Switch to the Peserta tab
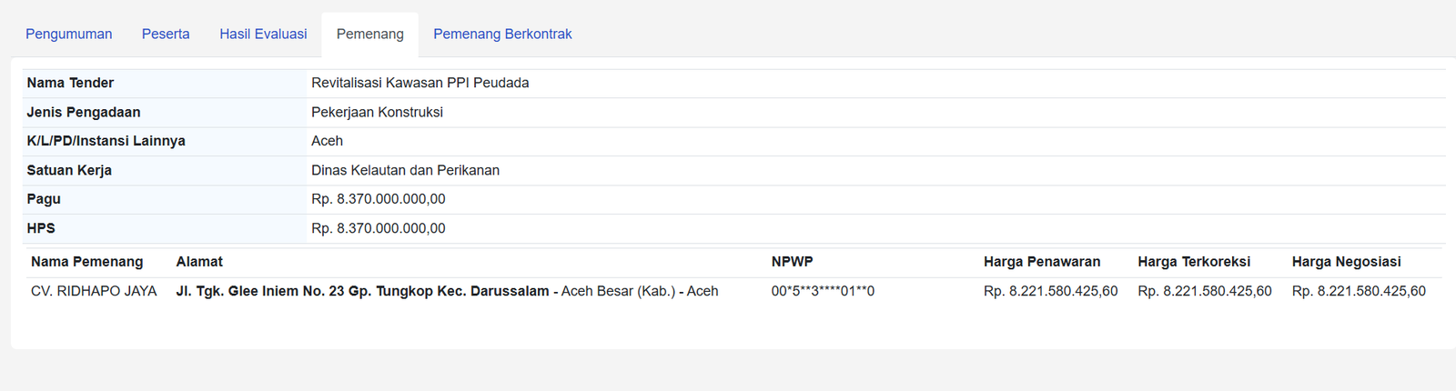The image size is (1456, 391). click(166, 34)
